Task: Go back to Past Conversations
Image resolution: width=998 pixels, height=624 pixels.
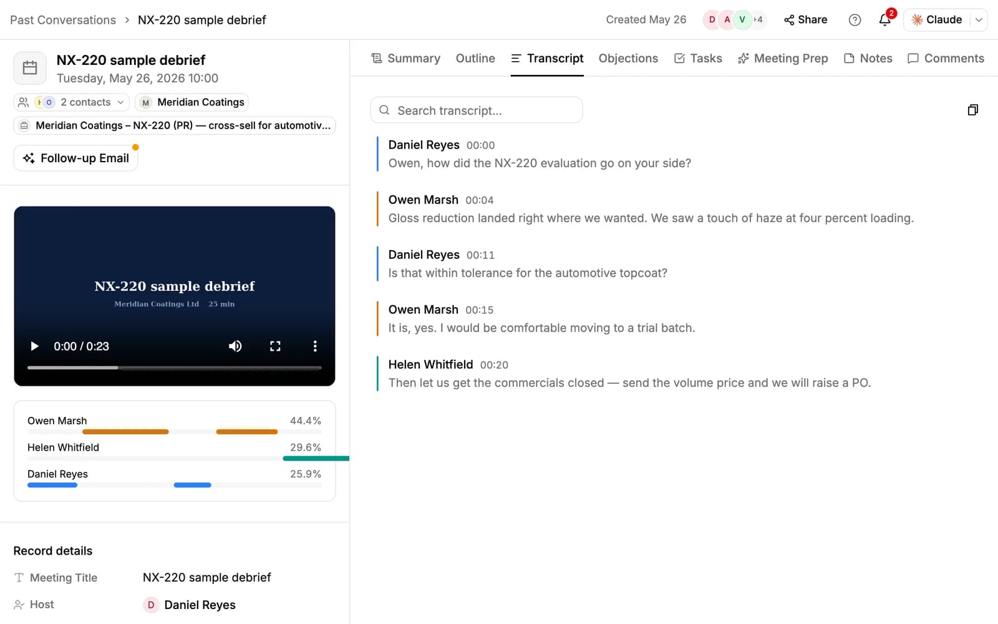Action: point(63,20)
